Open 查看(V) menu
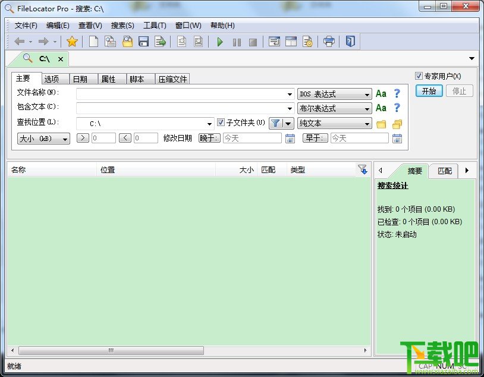Image resolution: width=484 pixels, height=377 pixels. pyautogui.click(x=90, y=26)
